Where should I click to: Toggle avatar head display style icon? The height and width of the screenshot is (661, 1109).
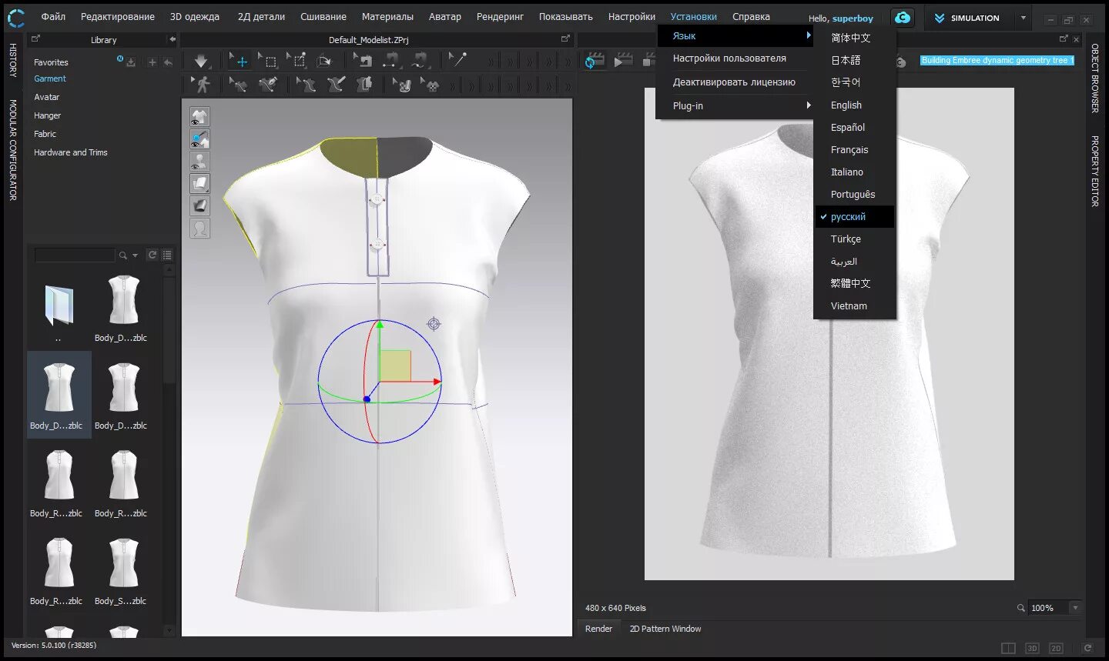[x=199, y=229]
